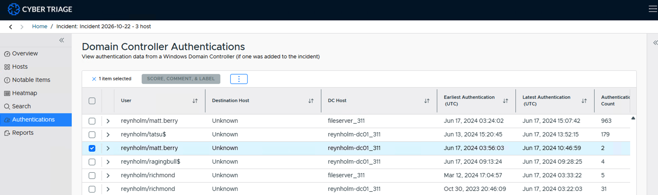Clear selection with the X icon
Viewport: 658px width, 195px height.
pyautogui.click(x=94, y=79)
